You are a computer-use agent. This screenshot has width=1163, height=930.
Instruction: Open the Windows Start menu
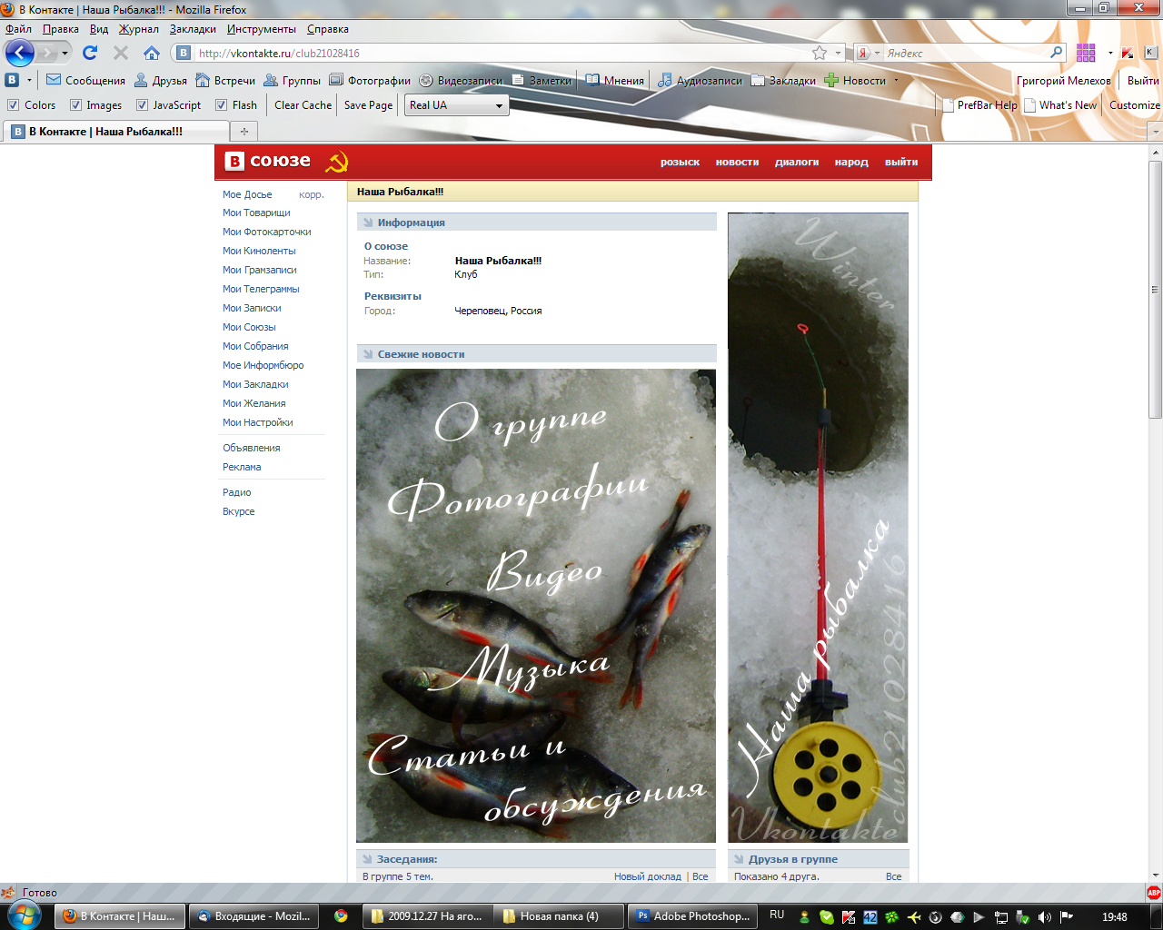pos(25,915)
